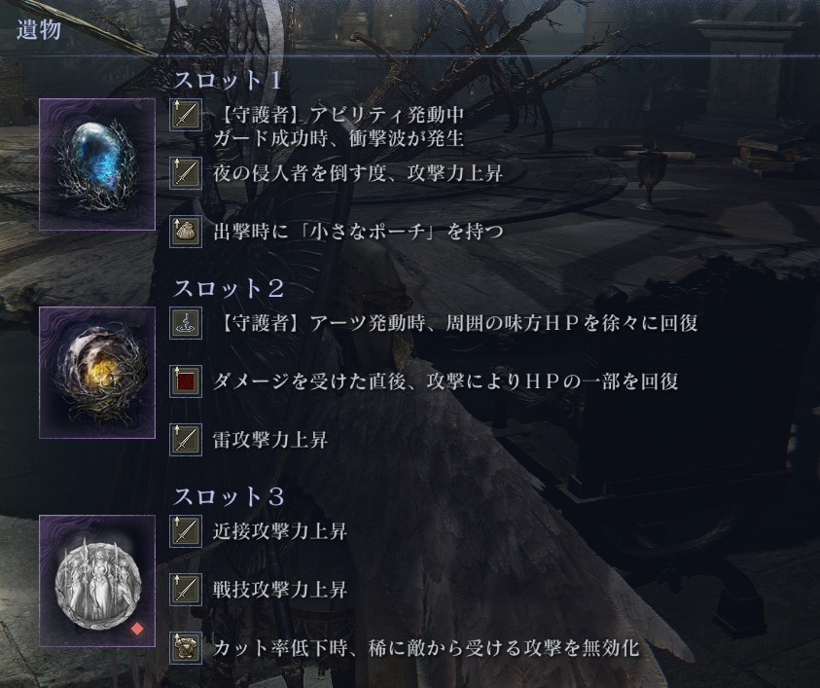The width and height of the screenshot is (820, 688).
Task: Click the sword icon beside 夜の侵入者を倒す度
Action: (x=186, y=173)
